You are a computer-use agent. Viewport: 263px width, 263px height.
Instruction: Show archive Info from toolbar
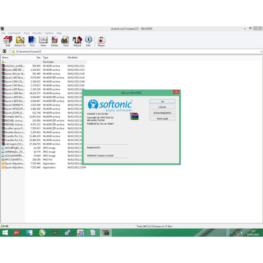[x=88, y=41]
